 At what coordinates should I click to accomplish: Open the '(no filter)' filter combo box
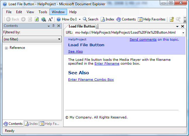coord(32,39)
